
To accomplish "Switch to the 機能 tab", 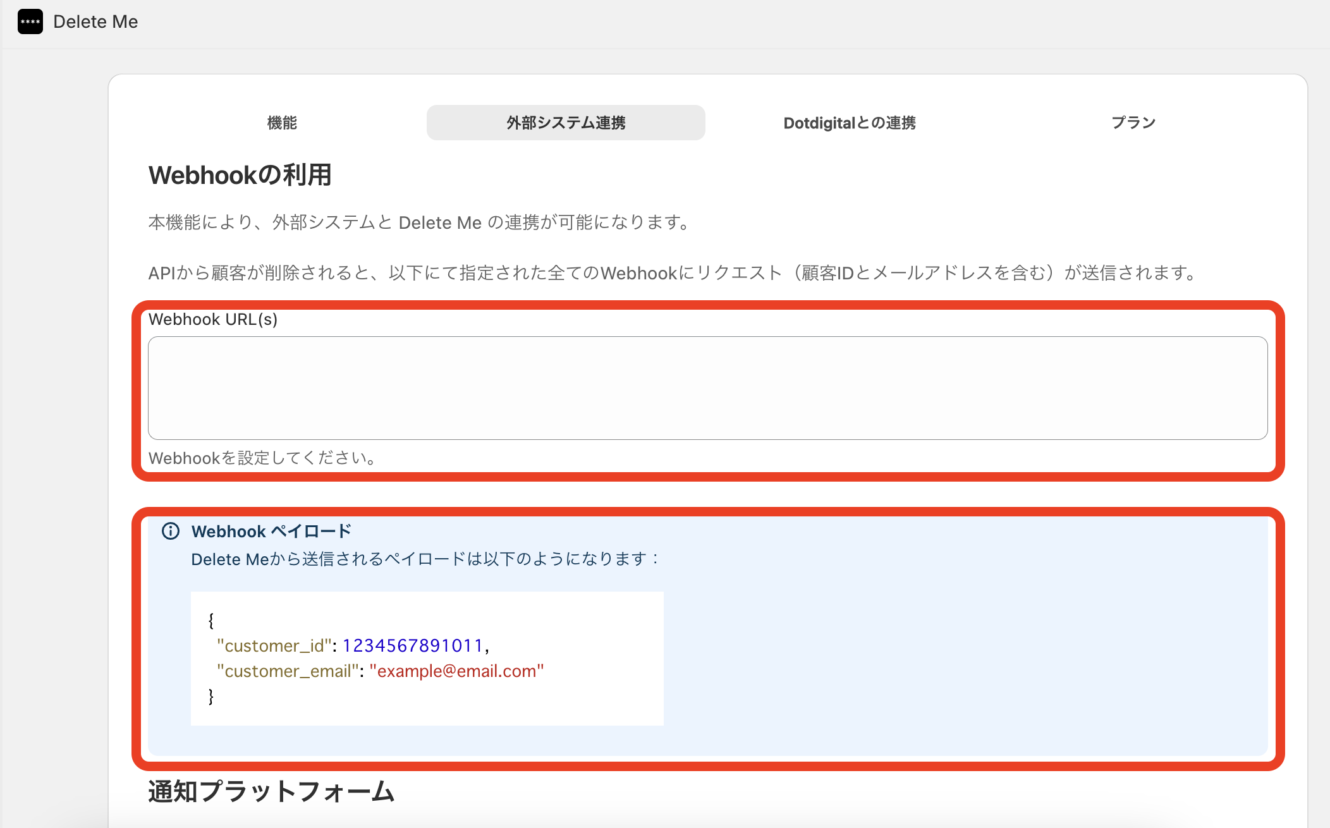I will [282, 123].
